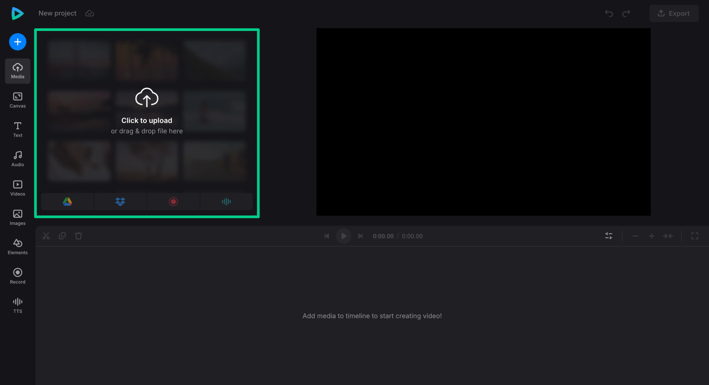
Task: Import media from Google Drive
Action: click(67, 202)
